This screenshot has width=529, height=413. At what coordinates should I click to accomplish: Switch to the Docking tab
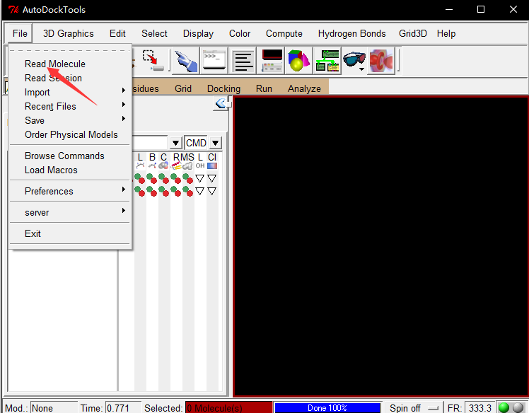pyautogui.click(x=223, y=88)
